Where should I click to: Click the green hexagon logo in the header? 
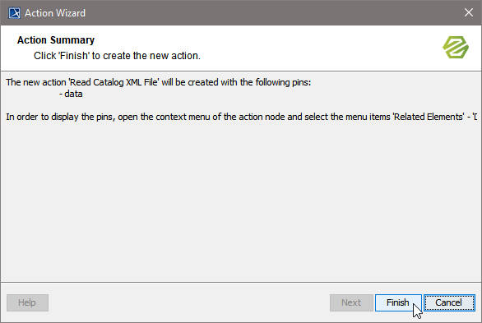click(x=456, y=48)
